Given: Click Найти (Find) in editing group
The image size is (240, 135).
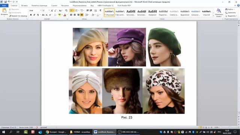Looking at the screenshot, I should [x=230, y=9].
